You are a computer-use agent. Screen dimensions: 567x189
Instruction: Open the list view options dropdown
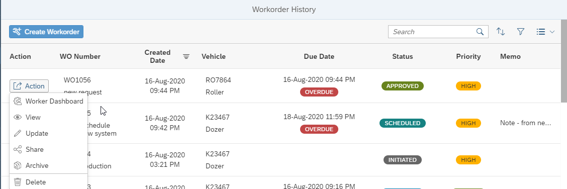[545, 32]
